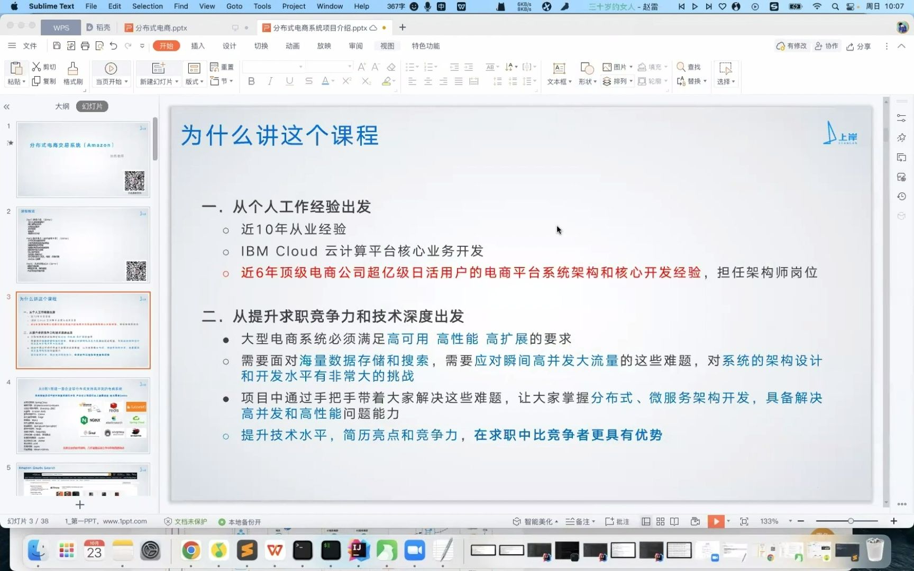The width and height of the screenshot is (914, 571).
Task: Open the macOS Window menu
Action: click(x=329, y=6)
